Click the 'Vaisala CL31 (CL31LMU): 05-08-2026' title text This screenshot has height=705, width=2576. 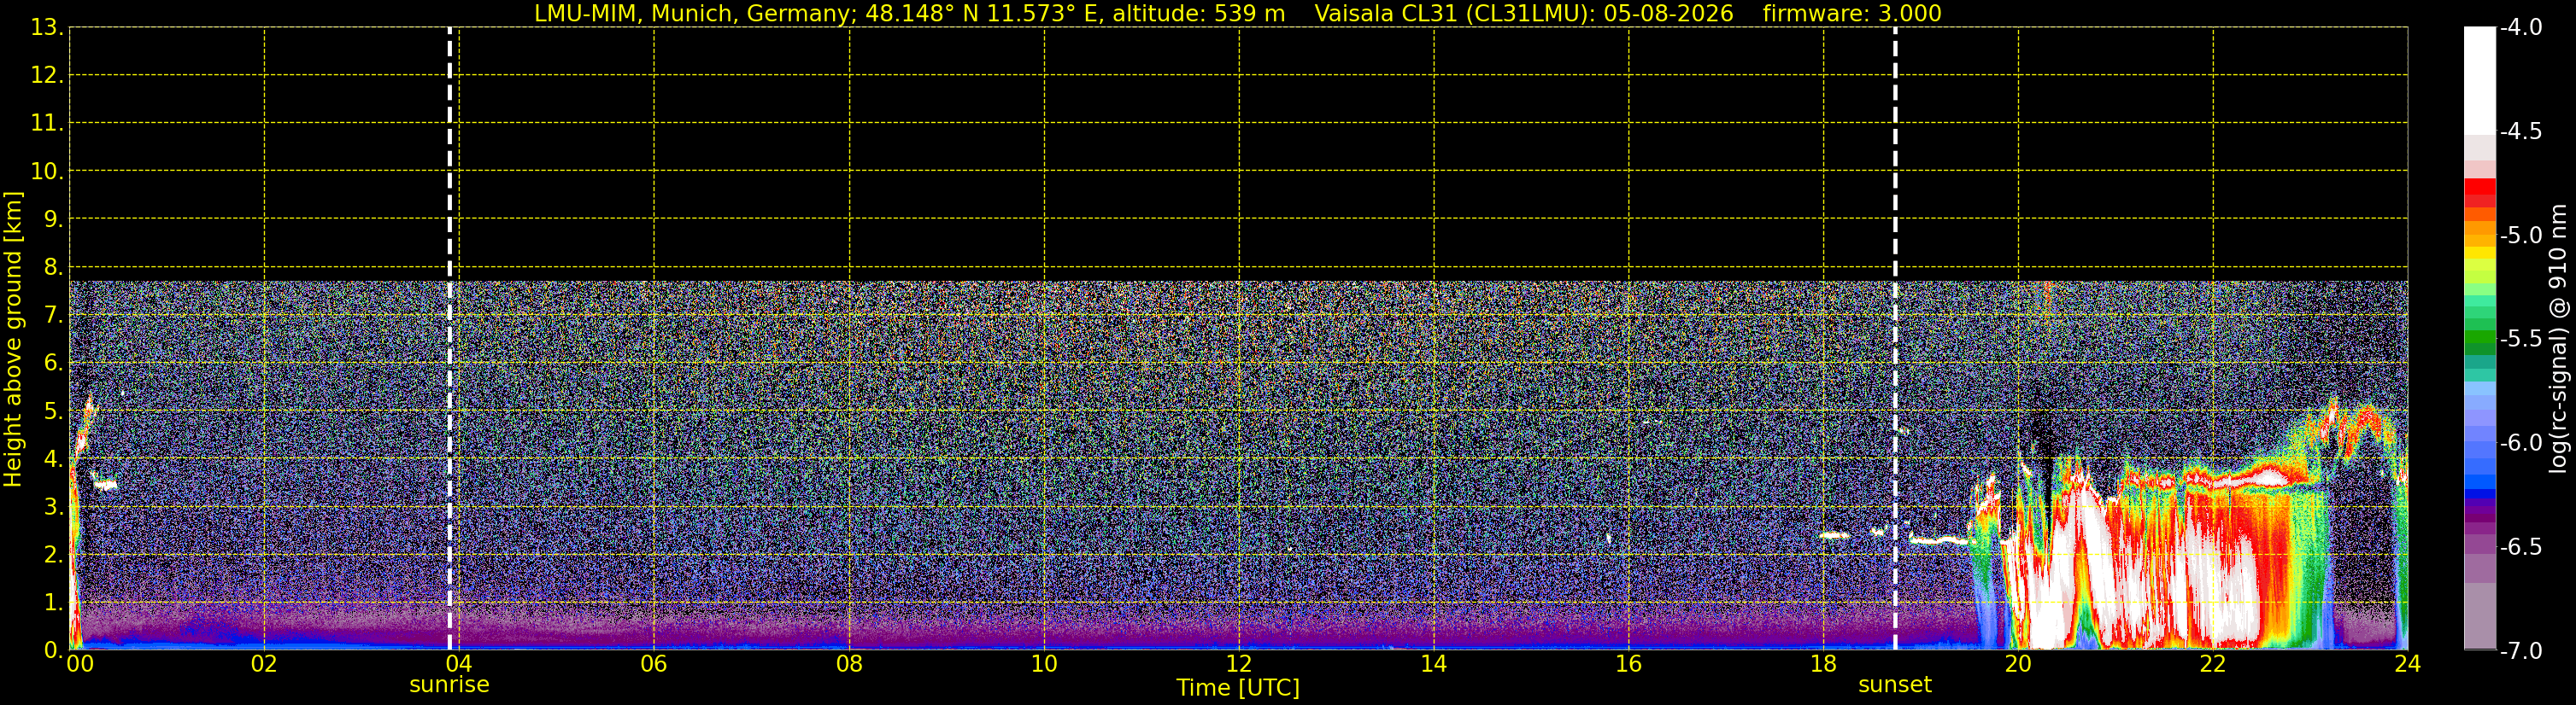tap(1523, 13)
